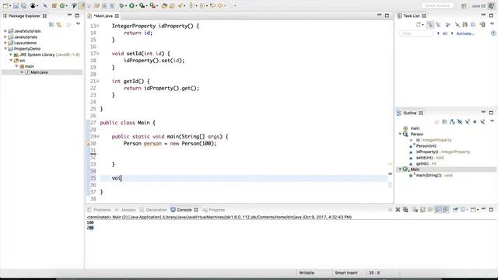Open the Task List view menu triangle
498x280 pixels.
pos(492,24)
